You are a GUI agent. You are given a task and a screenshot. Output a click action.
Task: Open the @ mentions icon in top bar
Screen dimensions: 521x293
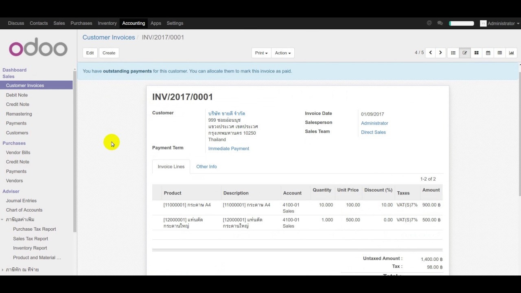coord(429,23)
